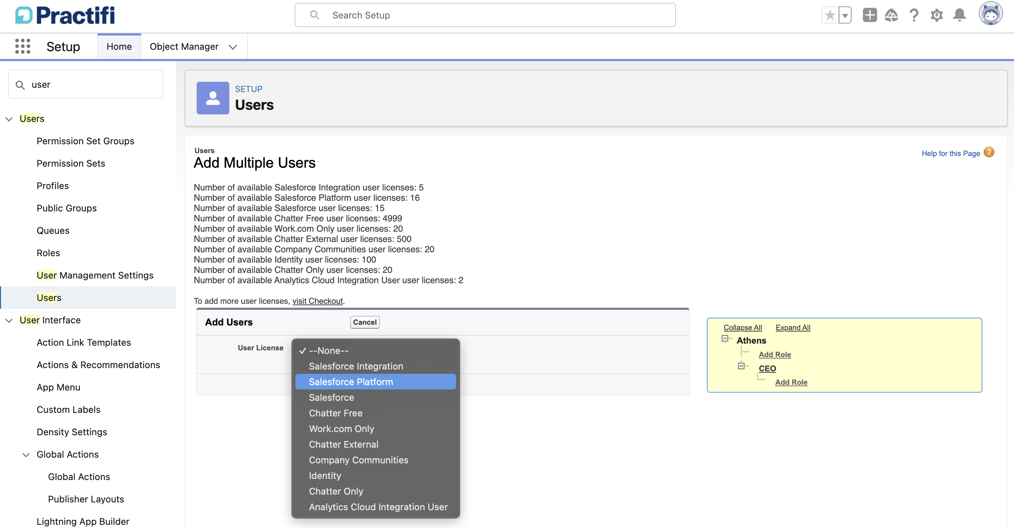Screen dimensions: 1014x528
Task: Collapse the Athens role tree node
Action: (x=725, y=338)
